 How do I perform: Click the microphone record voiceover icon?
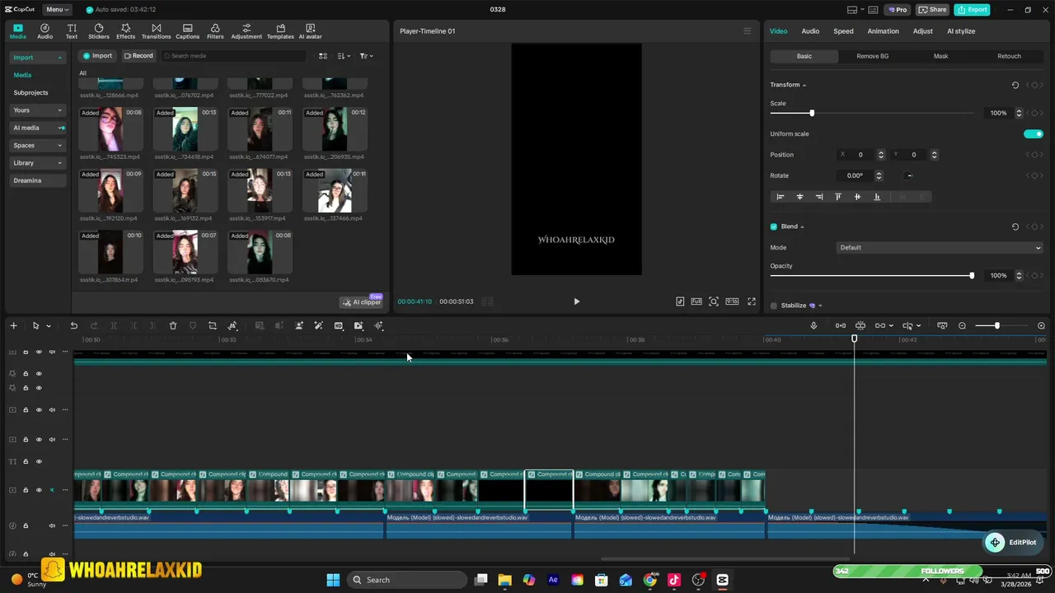[814, 326]
